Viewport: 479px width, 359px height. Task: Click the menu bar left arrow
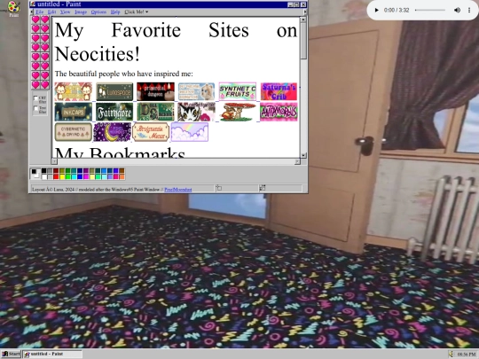31,12
